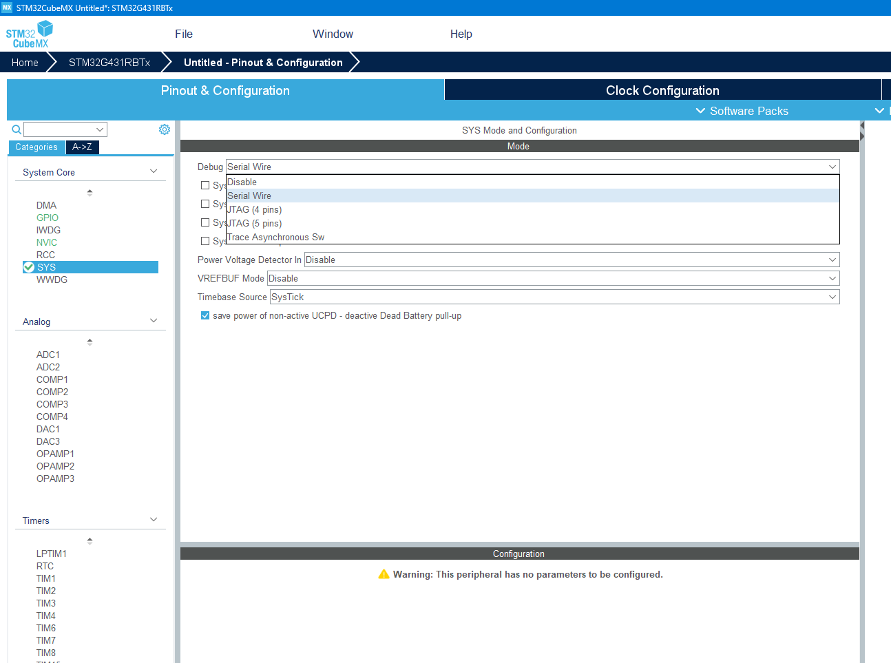Switch to Pinout & Configuration tab

(225, 90)
